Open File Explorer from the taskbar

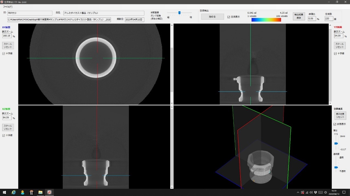[x=40, y=192]
